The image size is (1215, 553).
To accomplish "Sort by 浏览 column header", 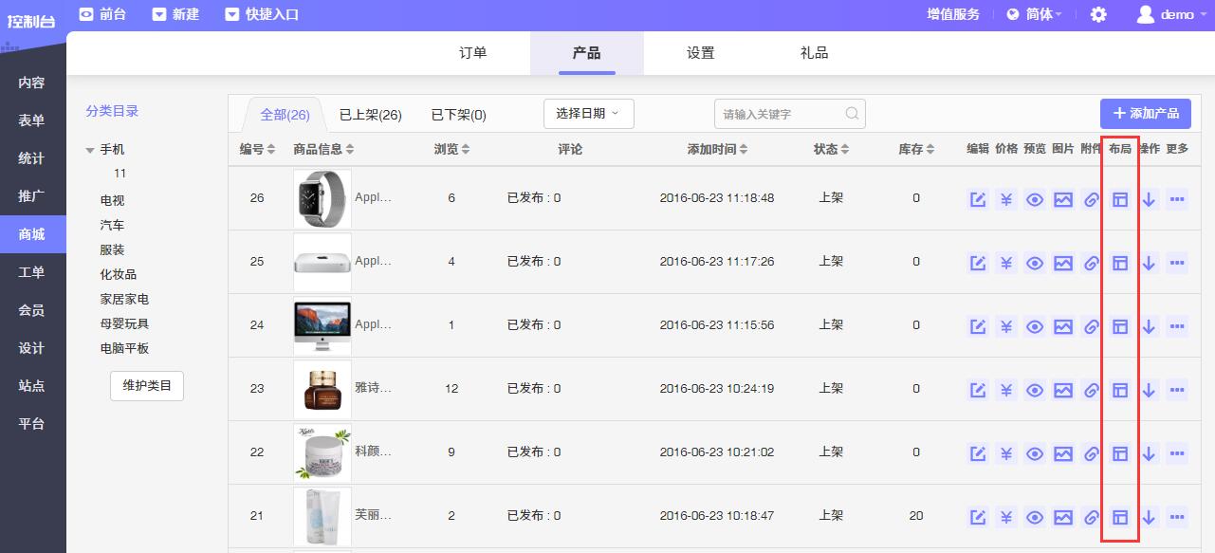I will click(x=451, y=149).
